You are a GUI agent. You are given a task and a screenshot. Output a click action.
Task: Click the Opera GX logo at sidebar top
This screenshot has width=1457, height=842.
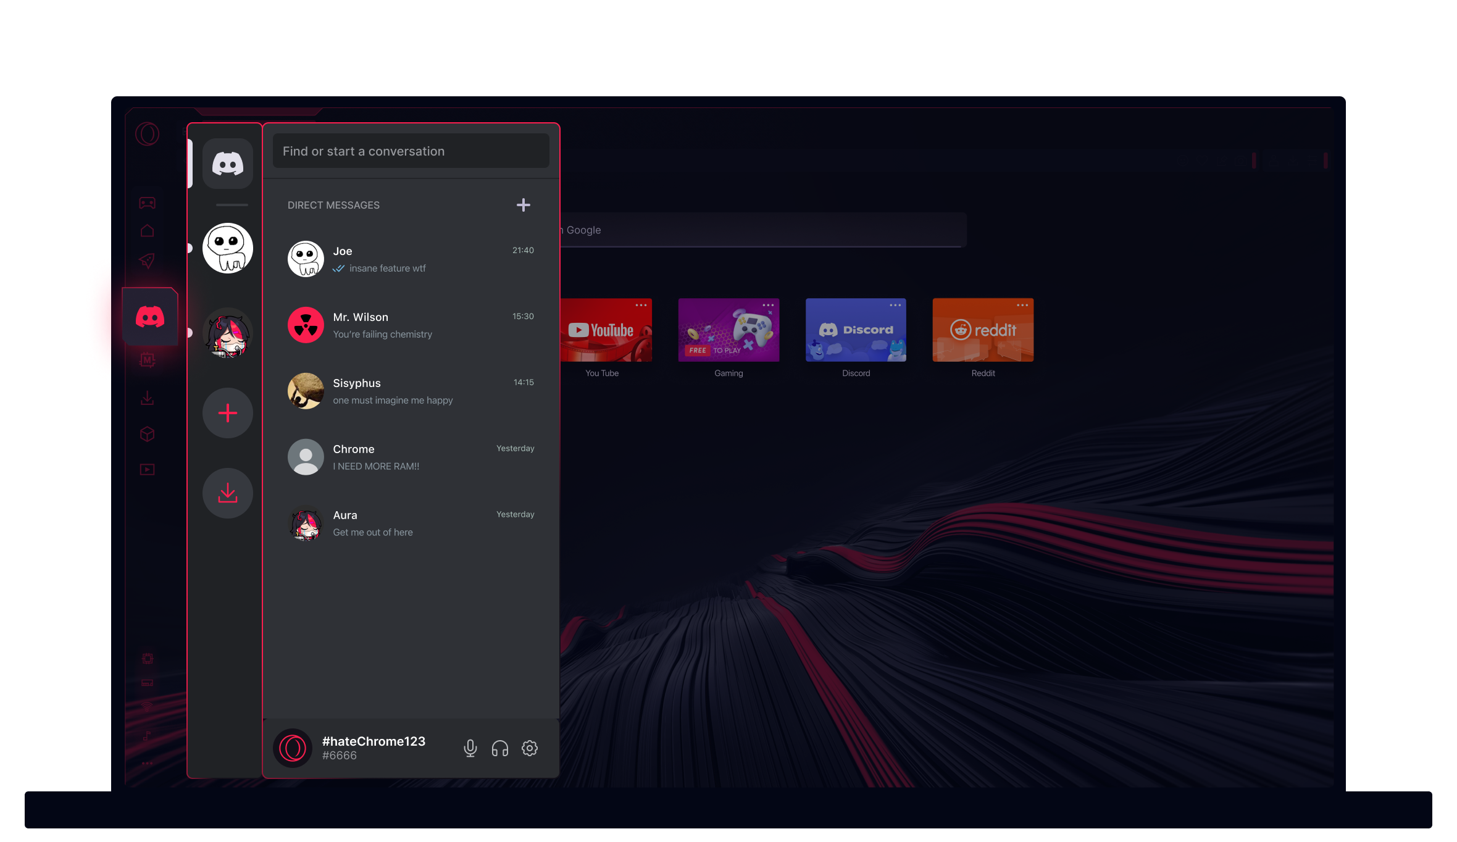click(x=148, y=135)
